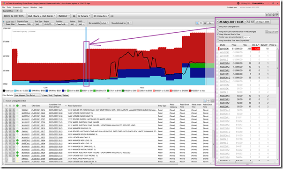
Task: Toggle Only Show Bids That Were Dispatched
Action: [218, 41]
